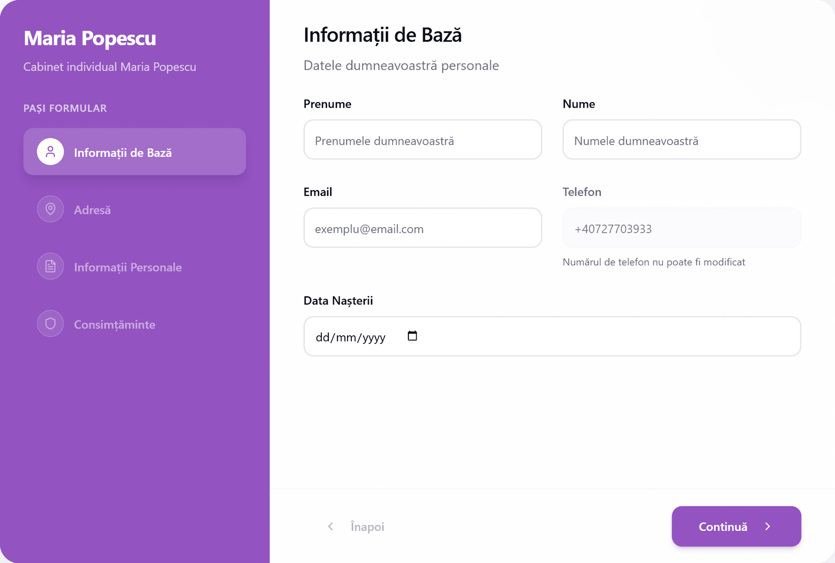This screenshot has width=835, height=563.
Task: Click the Data Nașterii label
Action: click(338, 301)
